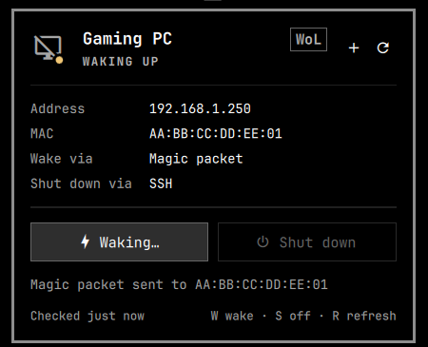
Task: Click the 'R refresh' shortcut hint
Action: point(364,316)
